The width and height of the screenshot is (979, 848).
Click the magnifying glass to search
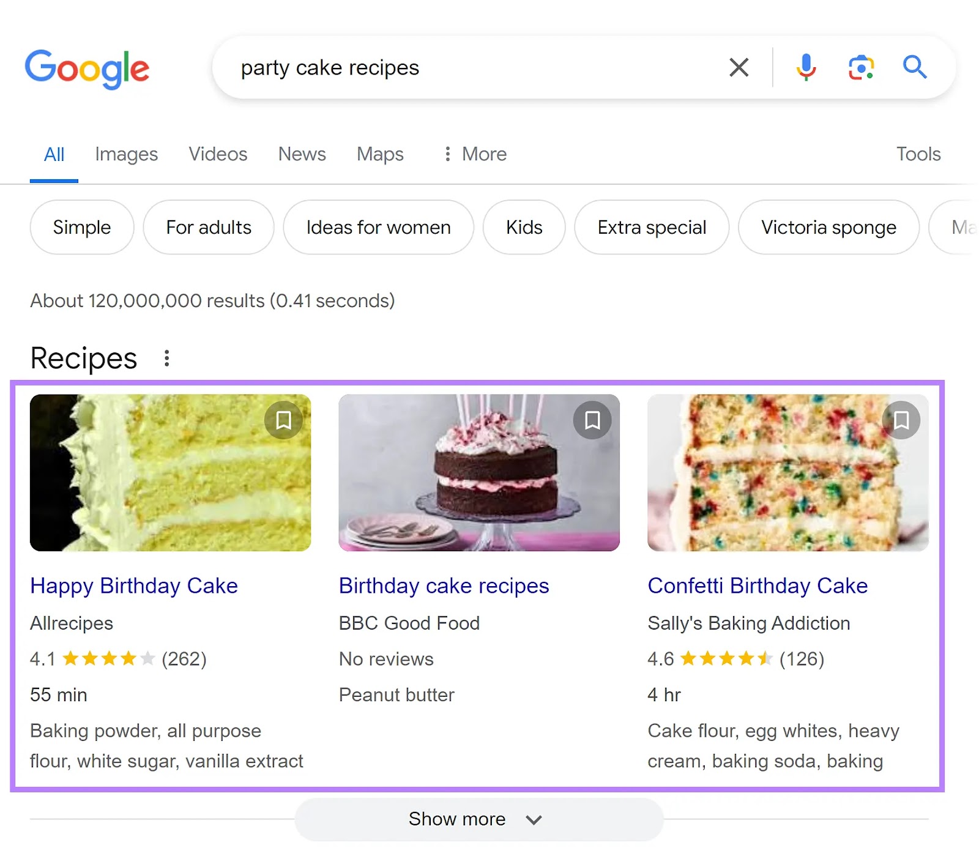coord(914,67)
